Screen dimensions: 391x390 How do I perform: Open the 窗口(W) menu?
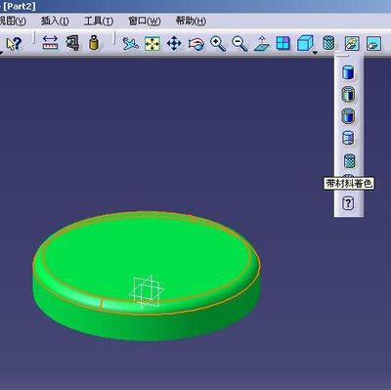[x=145, y=22]
